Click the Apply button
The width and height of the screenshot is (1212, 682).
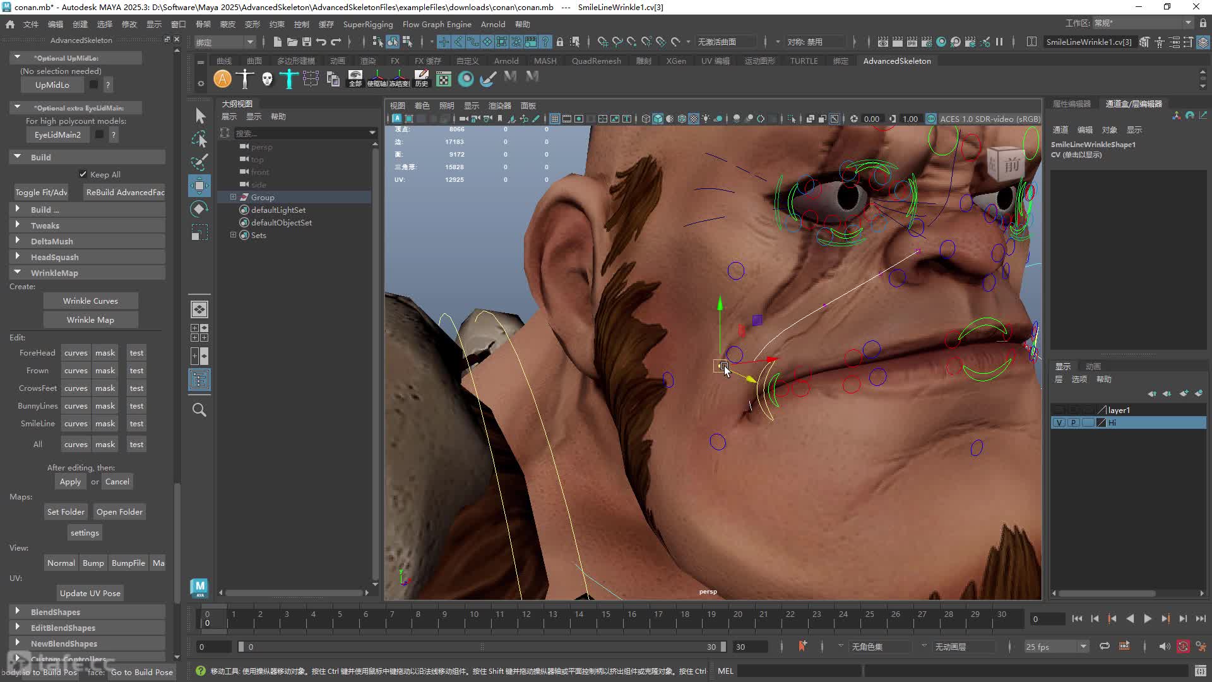(x=70, y=481)
